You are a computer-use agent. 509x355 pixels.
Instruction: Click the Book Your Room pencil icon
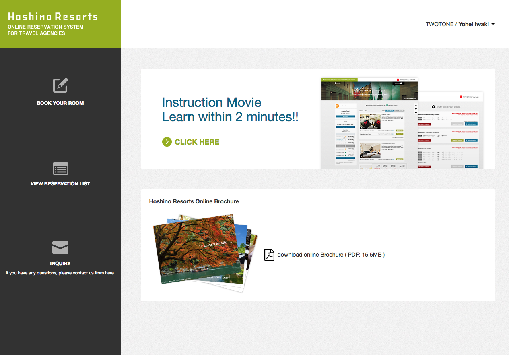click(x=60, y=85)
